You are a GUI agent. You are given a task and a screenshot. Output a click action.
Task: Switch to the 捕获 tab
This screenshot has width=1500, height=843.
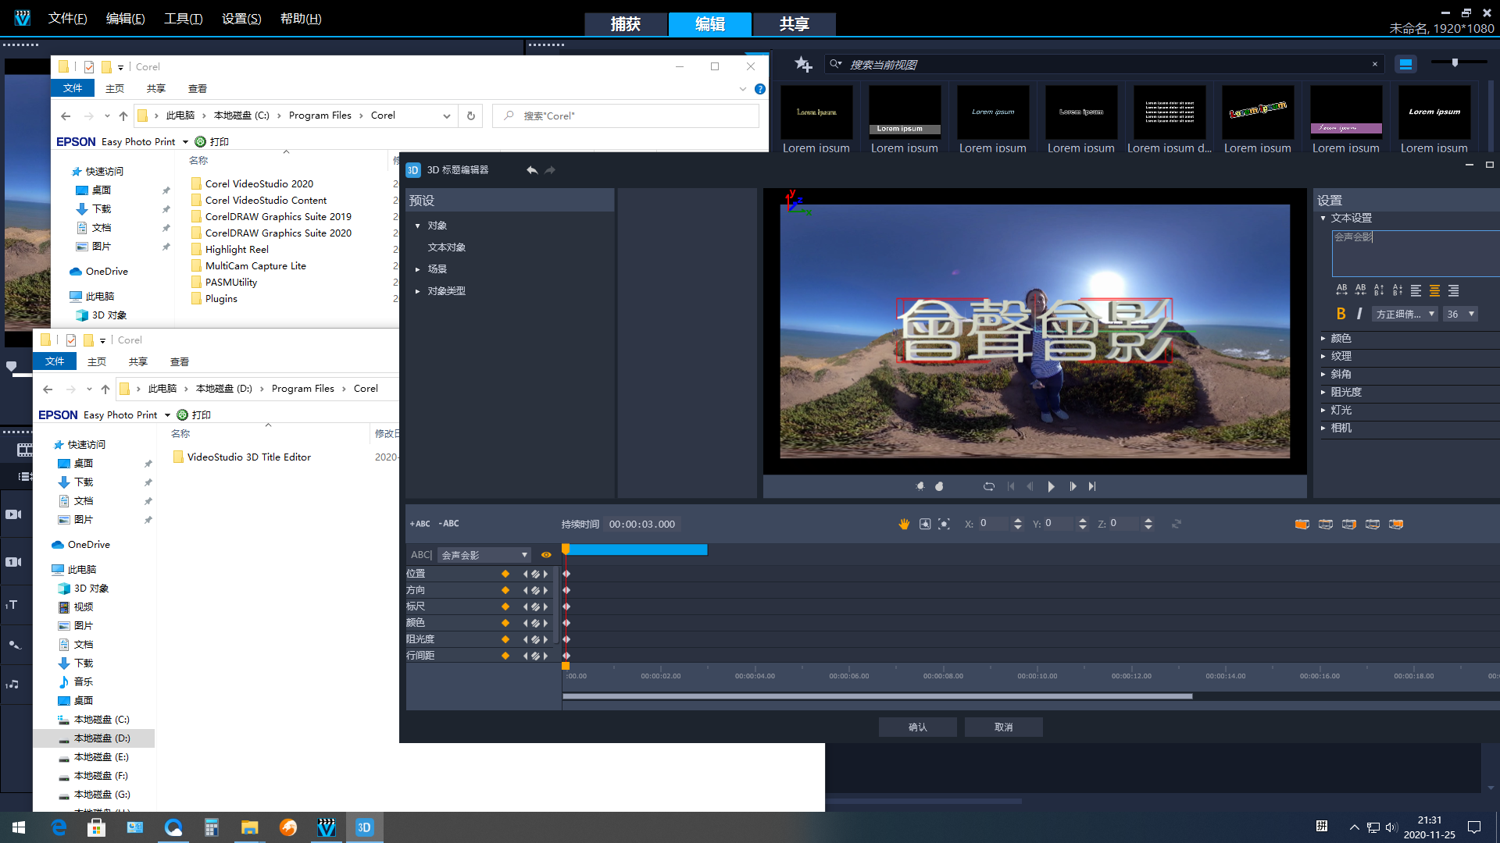tap(626, 24)
